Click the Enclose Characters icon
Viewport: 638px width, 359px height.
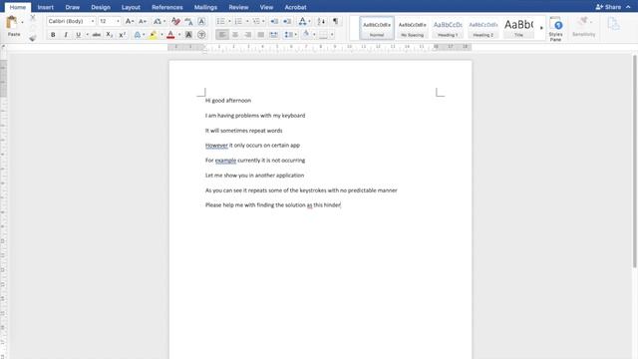201,35
